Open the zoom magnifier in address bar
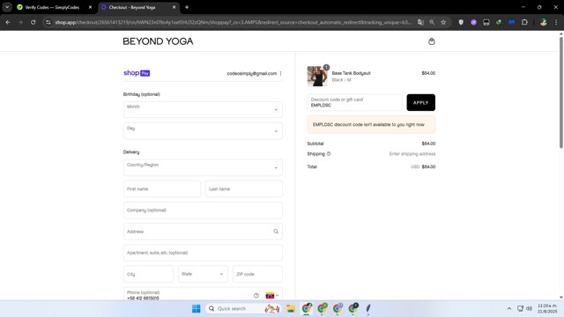564x317 pixels. coord(432,22)
